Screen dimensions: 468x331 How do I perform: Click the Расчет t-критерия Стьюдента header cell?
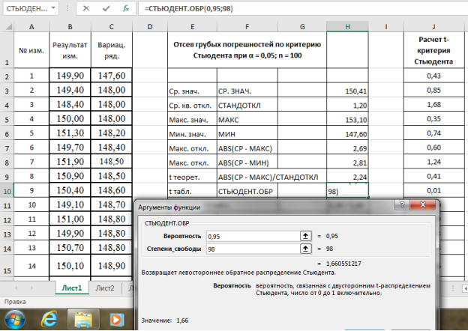[433, 49]
